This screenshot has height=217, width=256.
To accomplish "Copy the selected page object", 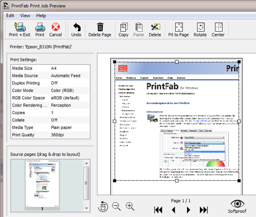I will (124, 29).
